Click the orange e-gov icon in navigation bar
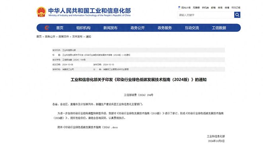Viewport: 263px width, 148px height. coord(47,28)
